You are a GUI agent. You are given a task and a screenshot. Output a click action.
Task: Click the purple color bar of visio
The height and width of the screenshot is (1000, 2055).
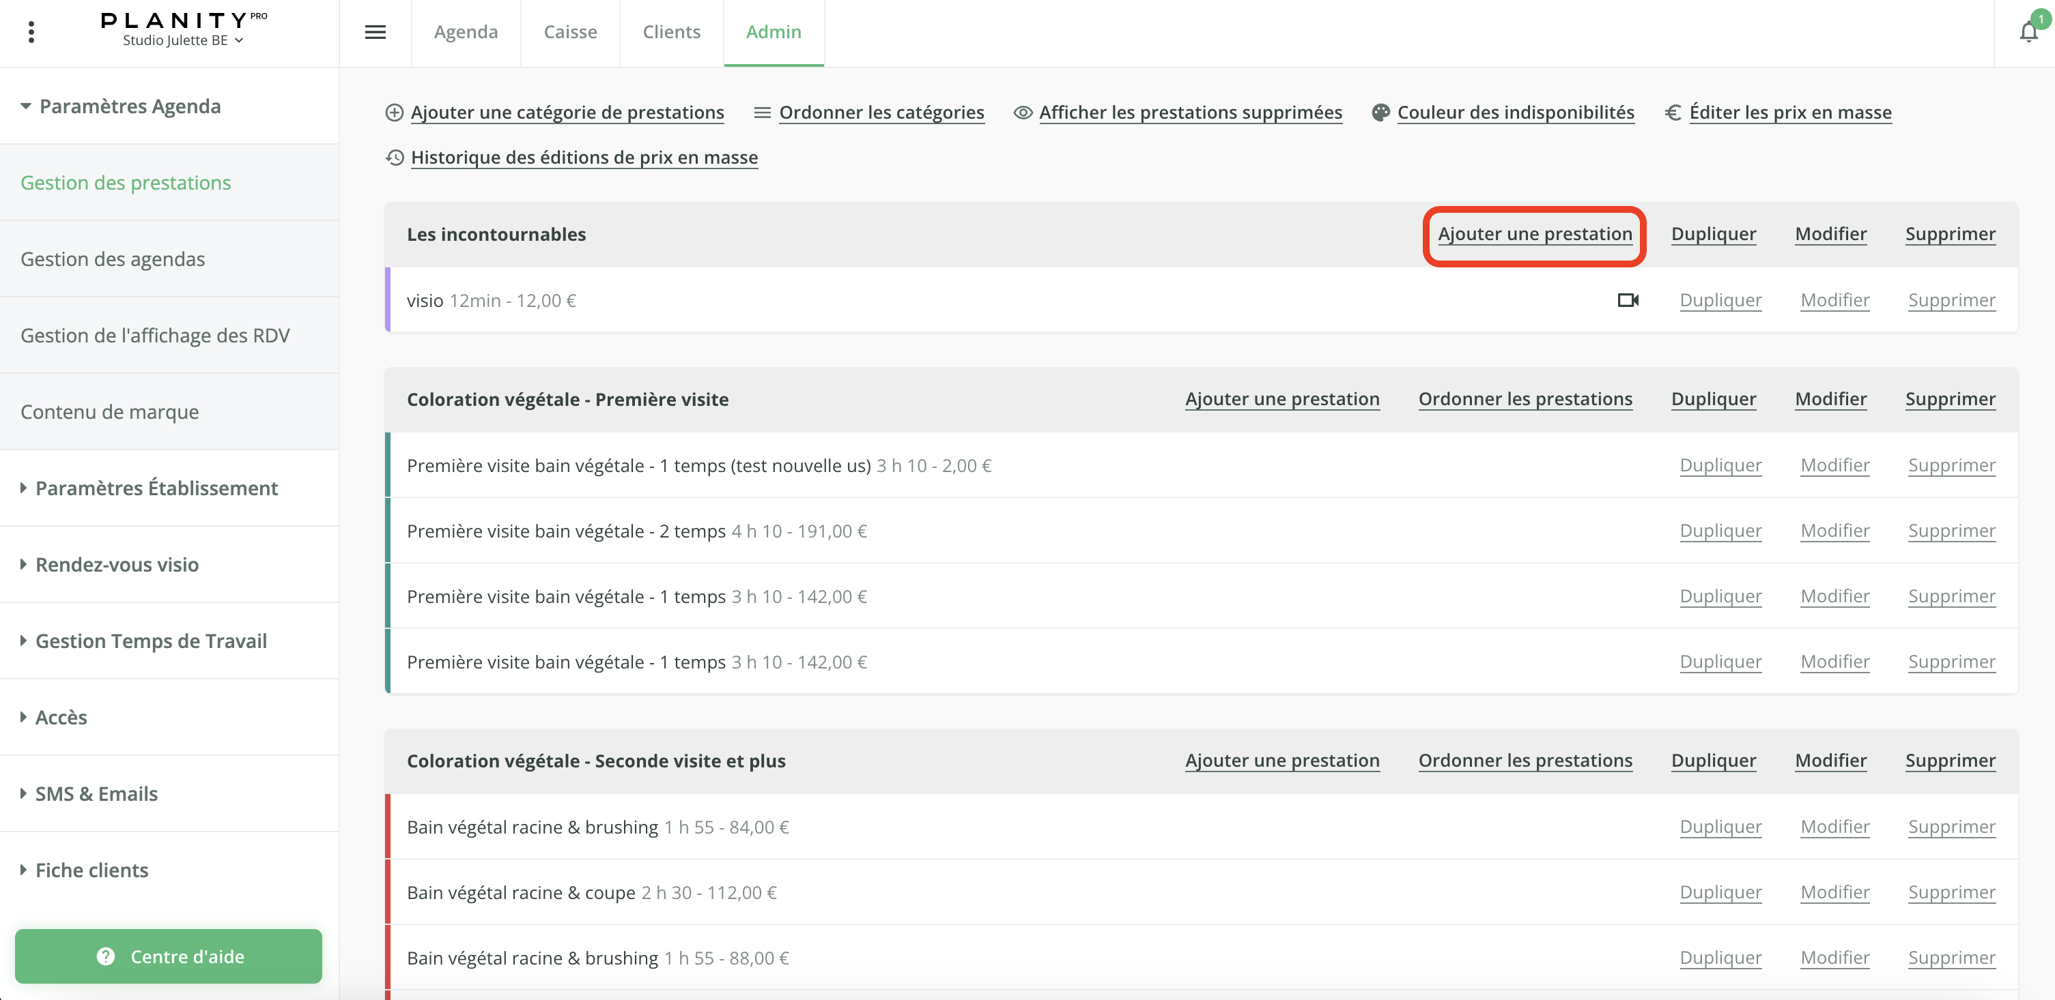388,300
